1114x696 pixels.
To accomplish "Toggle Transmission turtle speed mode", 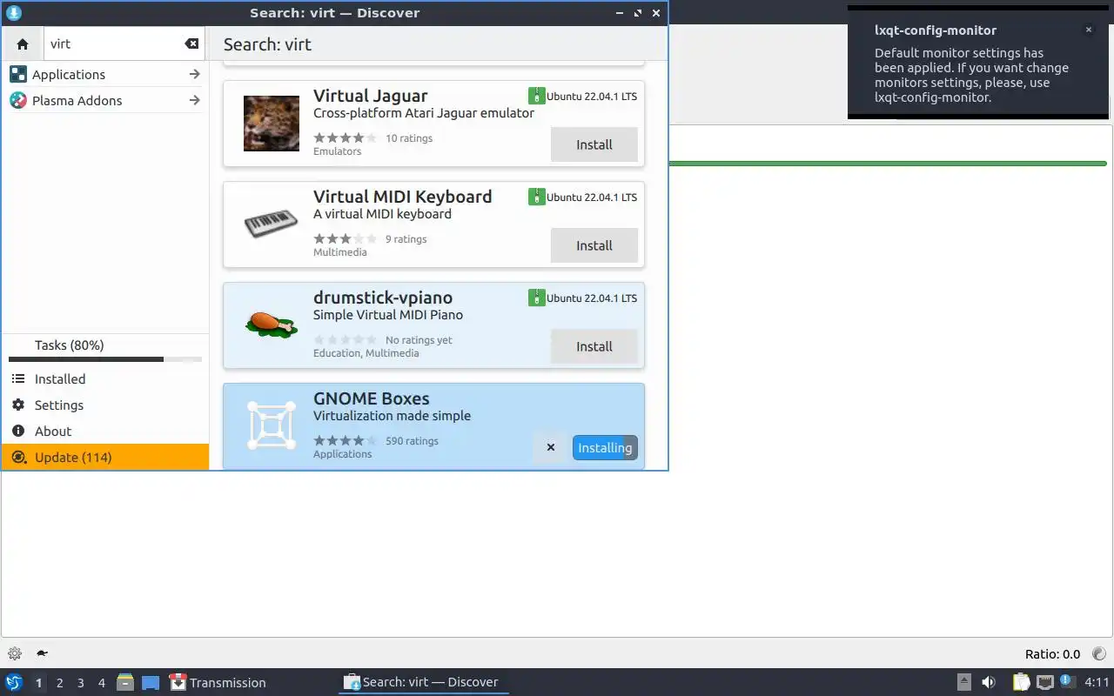I will point(41,653).
